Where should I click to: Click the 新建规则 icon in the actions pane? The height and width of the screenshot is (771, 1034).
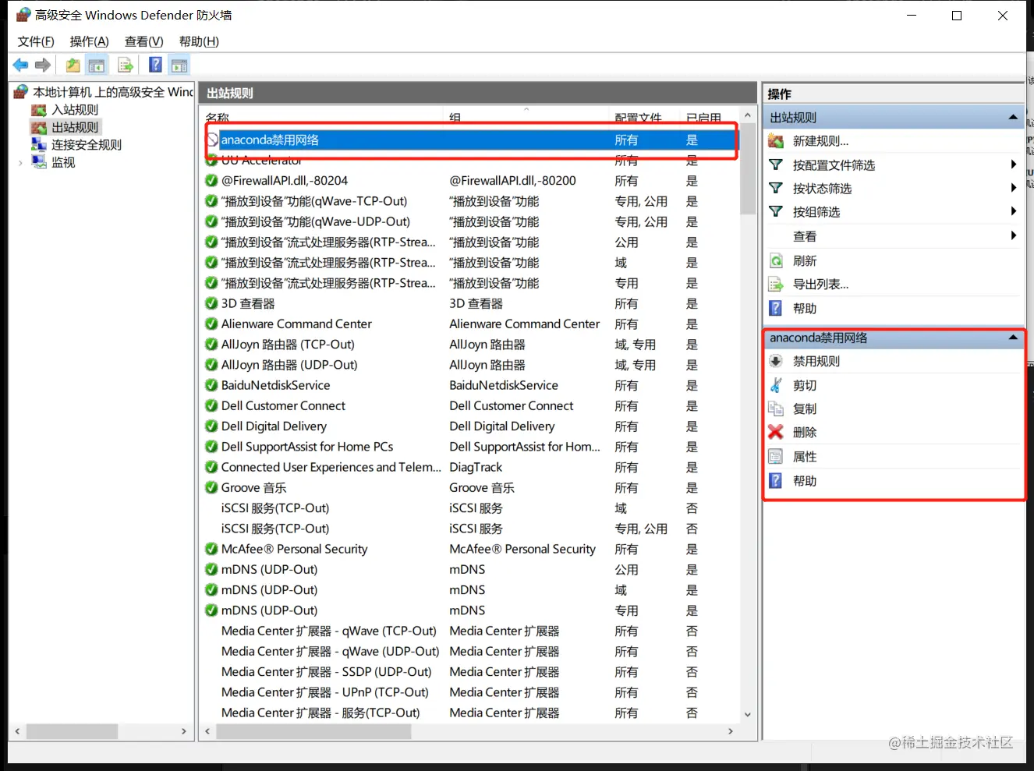(x=776, y=141)
